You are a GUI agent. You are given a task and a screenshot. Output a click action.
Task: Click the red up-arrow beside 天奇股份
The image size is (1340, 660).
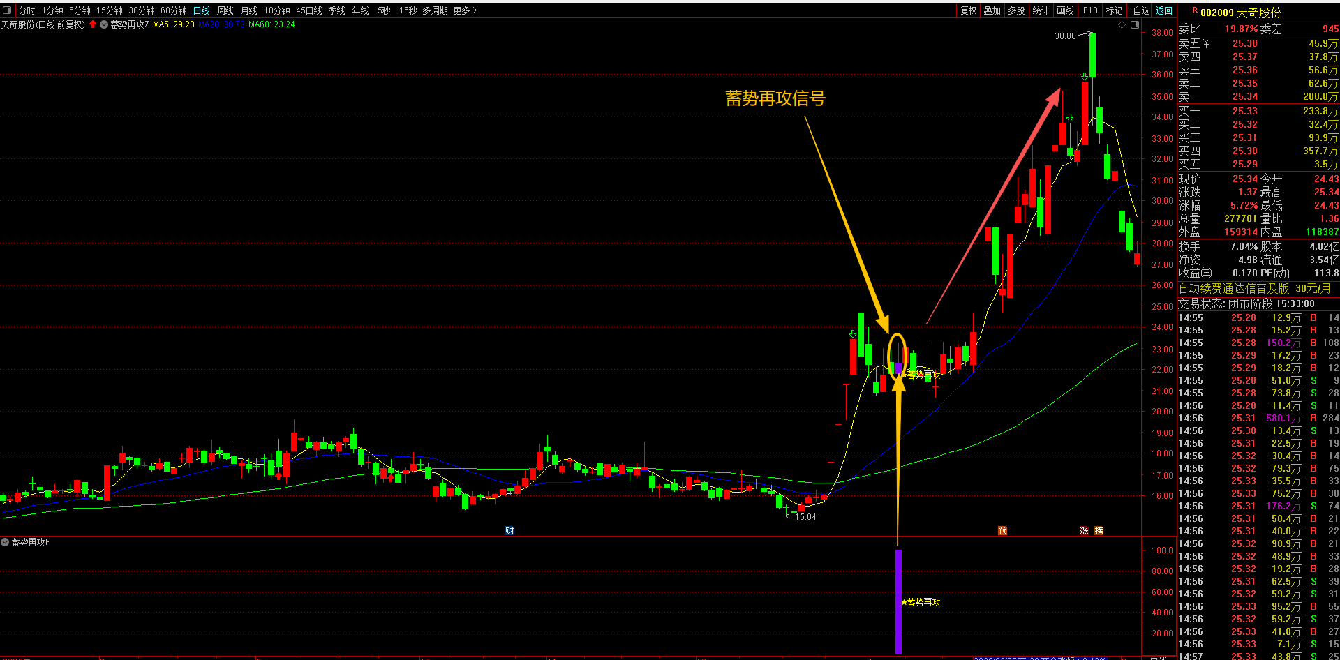(93, 24)
